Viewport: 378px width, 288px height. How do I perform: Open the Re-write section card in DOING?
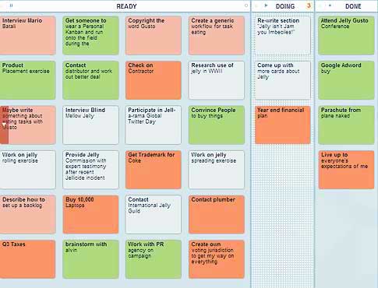[283, 36]
